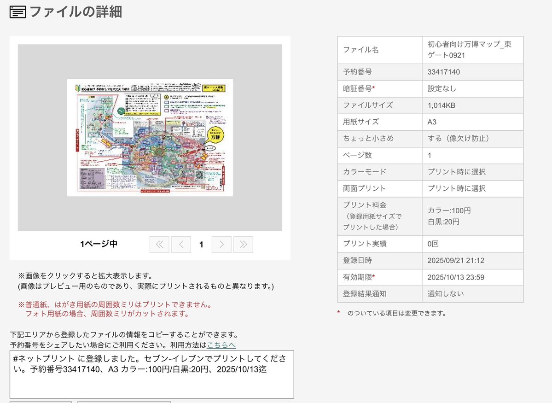Screen dimensions: 552x403
Task: Click the ちょっと小さめ row label
Action: click(x=368, y=139)
